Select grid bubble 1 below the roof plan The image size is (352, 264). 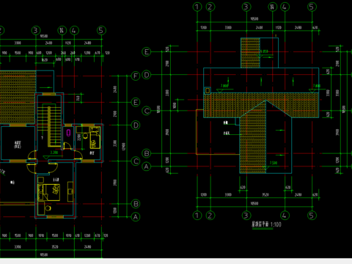(197, 216)
